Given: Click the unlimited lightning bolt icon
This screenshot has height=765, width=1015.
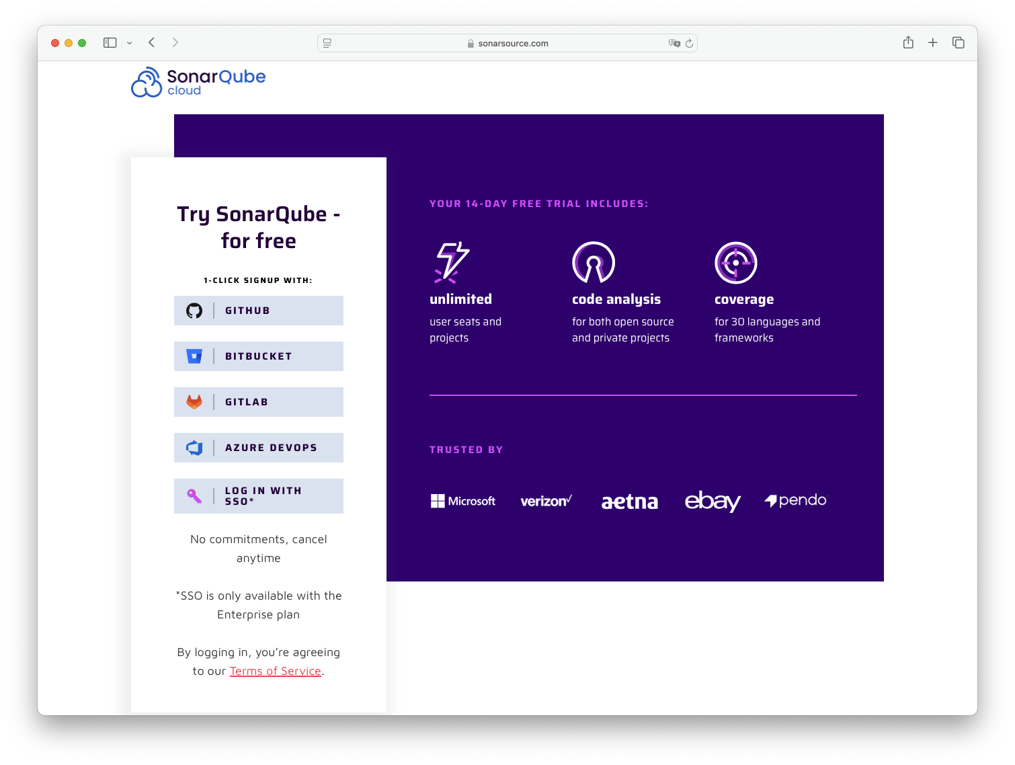Looking at the screenshot, I should point(451,262).
